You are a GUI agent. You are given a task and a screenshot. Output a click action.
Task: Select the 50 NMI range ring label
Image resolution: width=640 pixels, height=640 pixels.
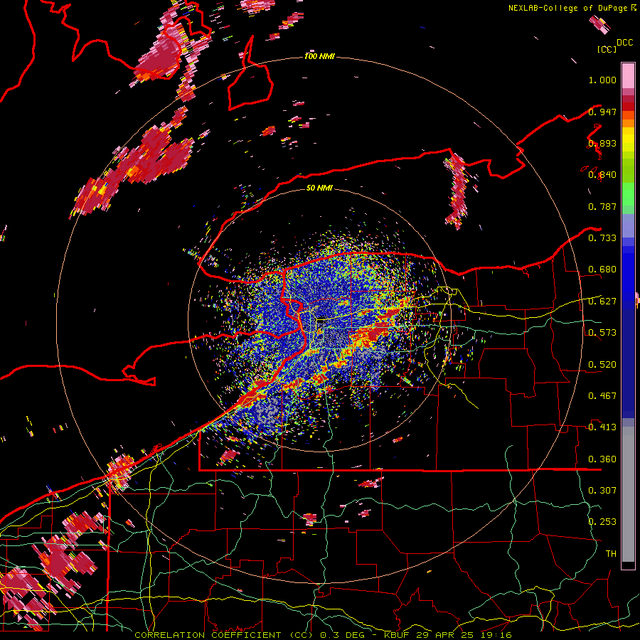319,188
